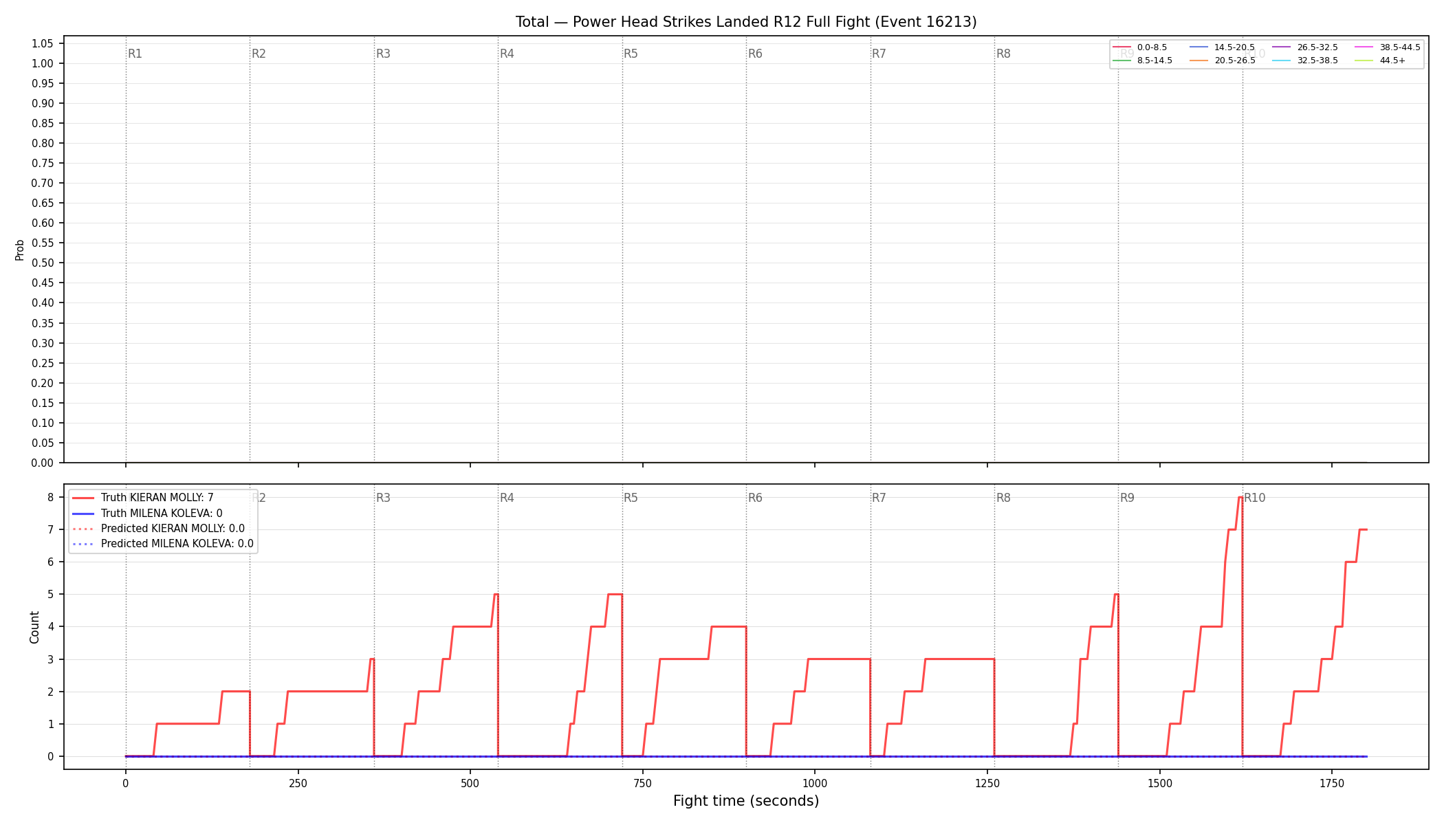
Task: Click the 250 tick on the time axis
Action: click(298, 783)
